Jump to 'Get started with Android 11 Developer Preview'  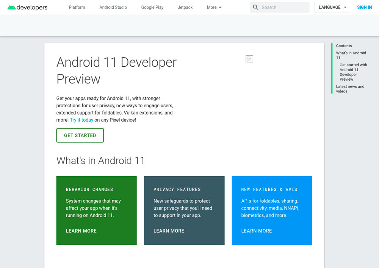[353, 72]
